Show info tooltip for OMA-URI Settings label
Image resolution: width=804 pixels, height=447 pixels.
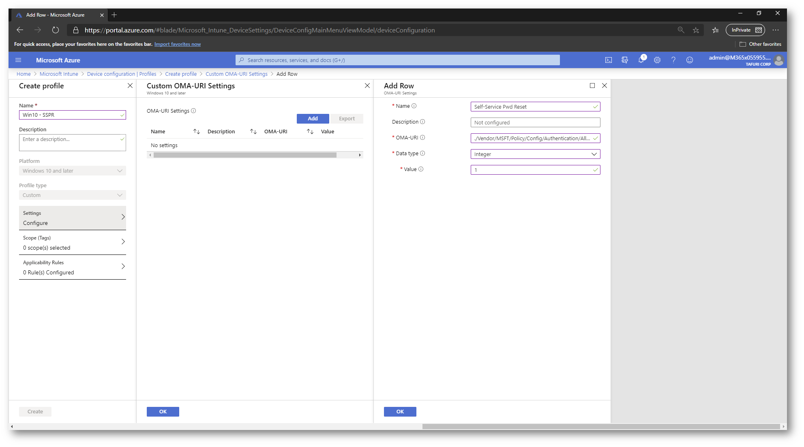click(x=193, y=111)
